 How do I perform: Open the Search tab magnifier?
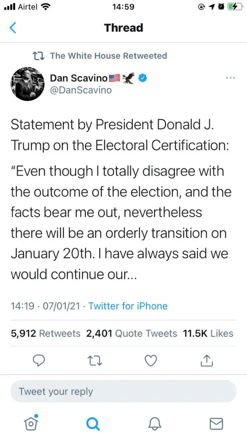tap(93, 424)
